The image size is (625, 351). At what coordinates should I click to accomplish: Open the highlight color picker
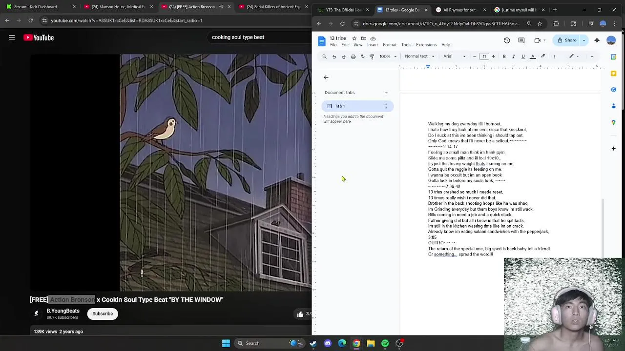coord(543,57)
